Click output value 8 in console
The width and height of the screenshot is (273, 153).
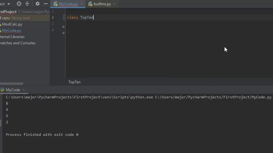click(7, 103)
